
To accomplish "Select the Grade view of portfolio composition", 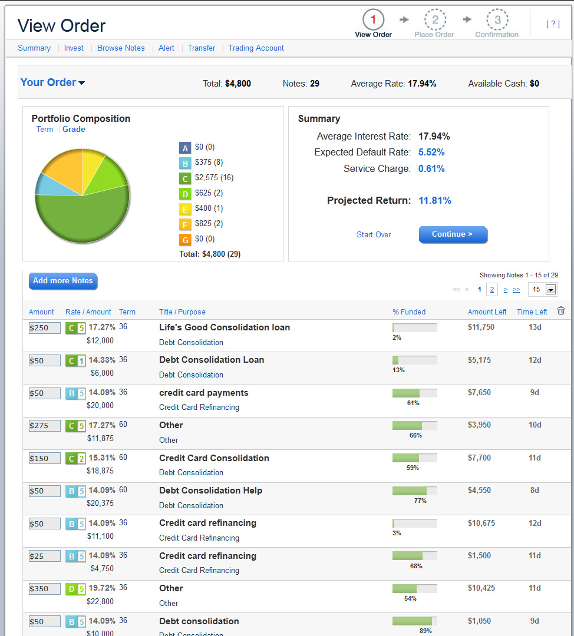I will tap(74, 130).
